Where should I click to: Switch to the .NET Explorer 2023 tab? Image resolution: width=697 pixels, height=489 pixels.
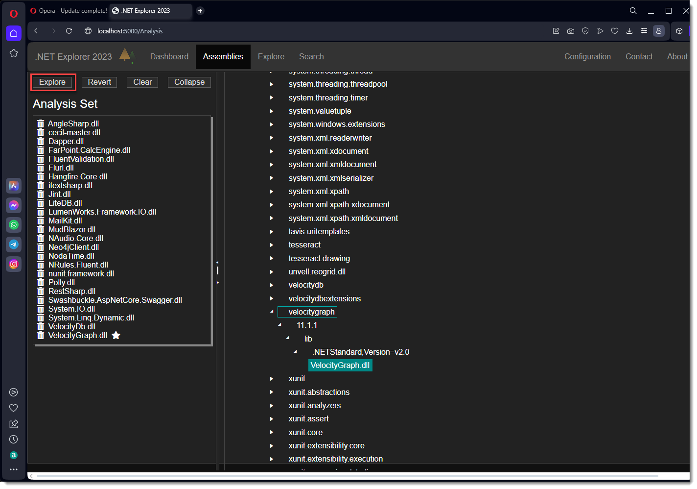(151, 11)
